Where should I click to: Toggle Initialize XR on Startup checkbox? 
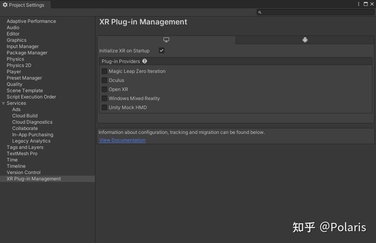[x=162, y=50]
